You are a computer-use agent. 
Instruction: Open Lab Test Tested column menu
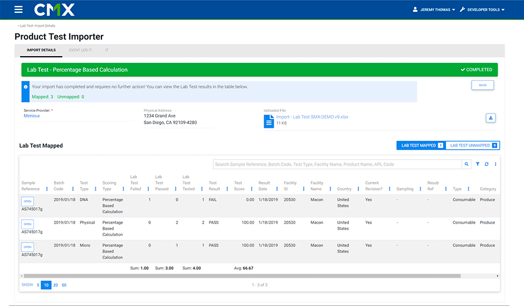202,189
